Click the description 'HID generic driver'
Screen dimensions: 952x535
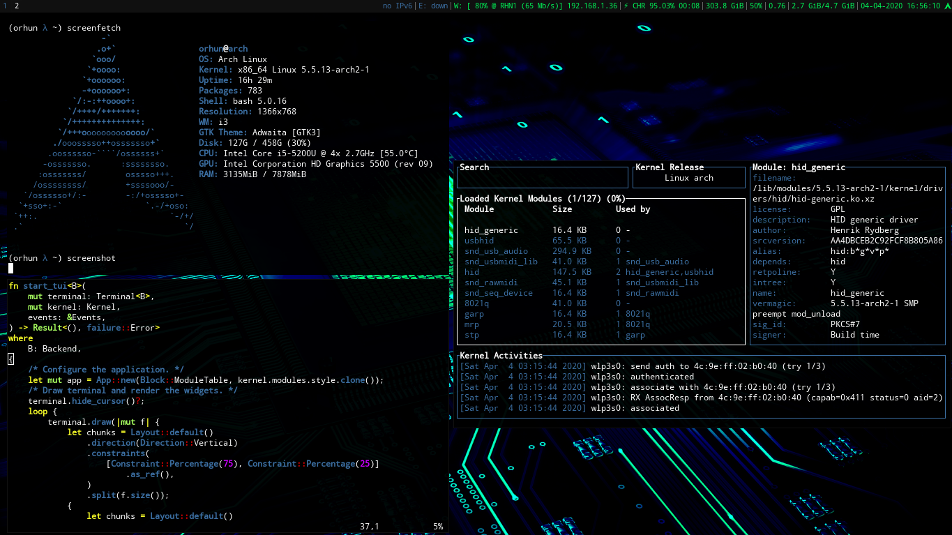click(875, 220)
